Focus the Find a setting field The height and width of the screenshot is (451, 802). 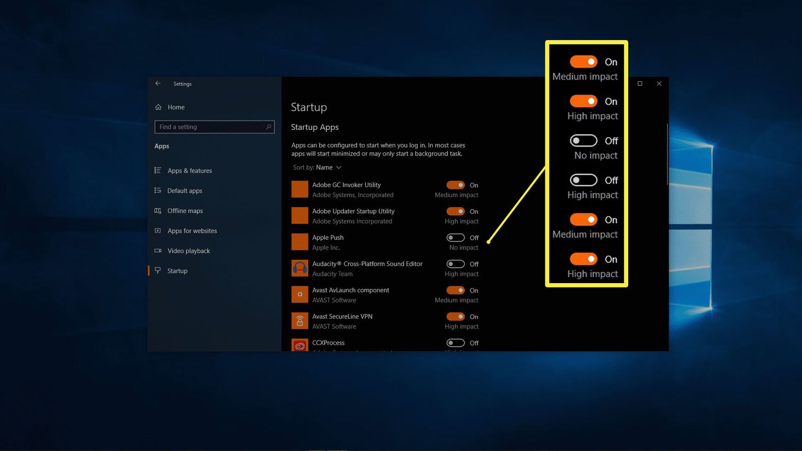pyautogui.click(x=214, y=127)
